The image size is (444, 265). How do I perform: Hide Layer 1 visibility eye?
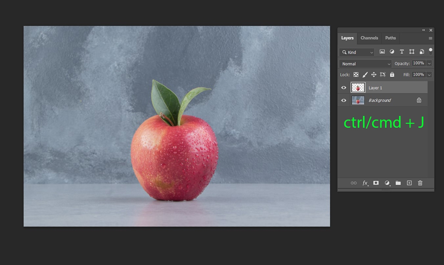(x=344, y=88)
